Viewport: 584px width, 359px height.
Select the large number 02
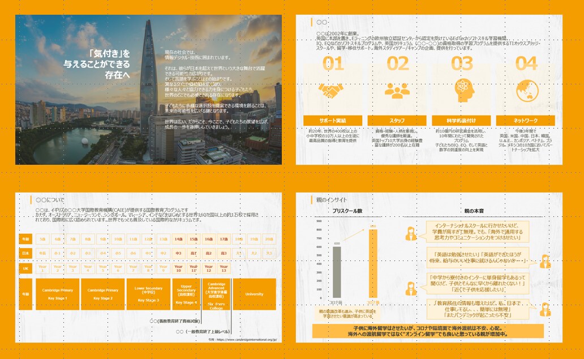pos(397,64)
